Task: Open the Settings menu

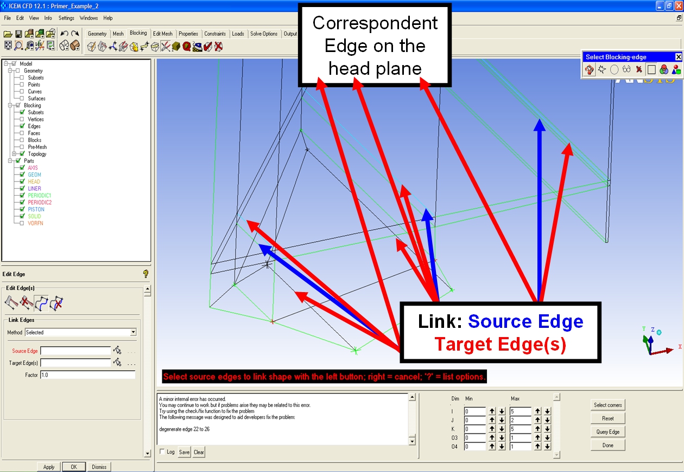Action: click(66, 18)
